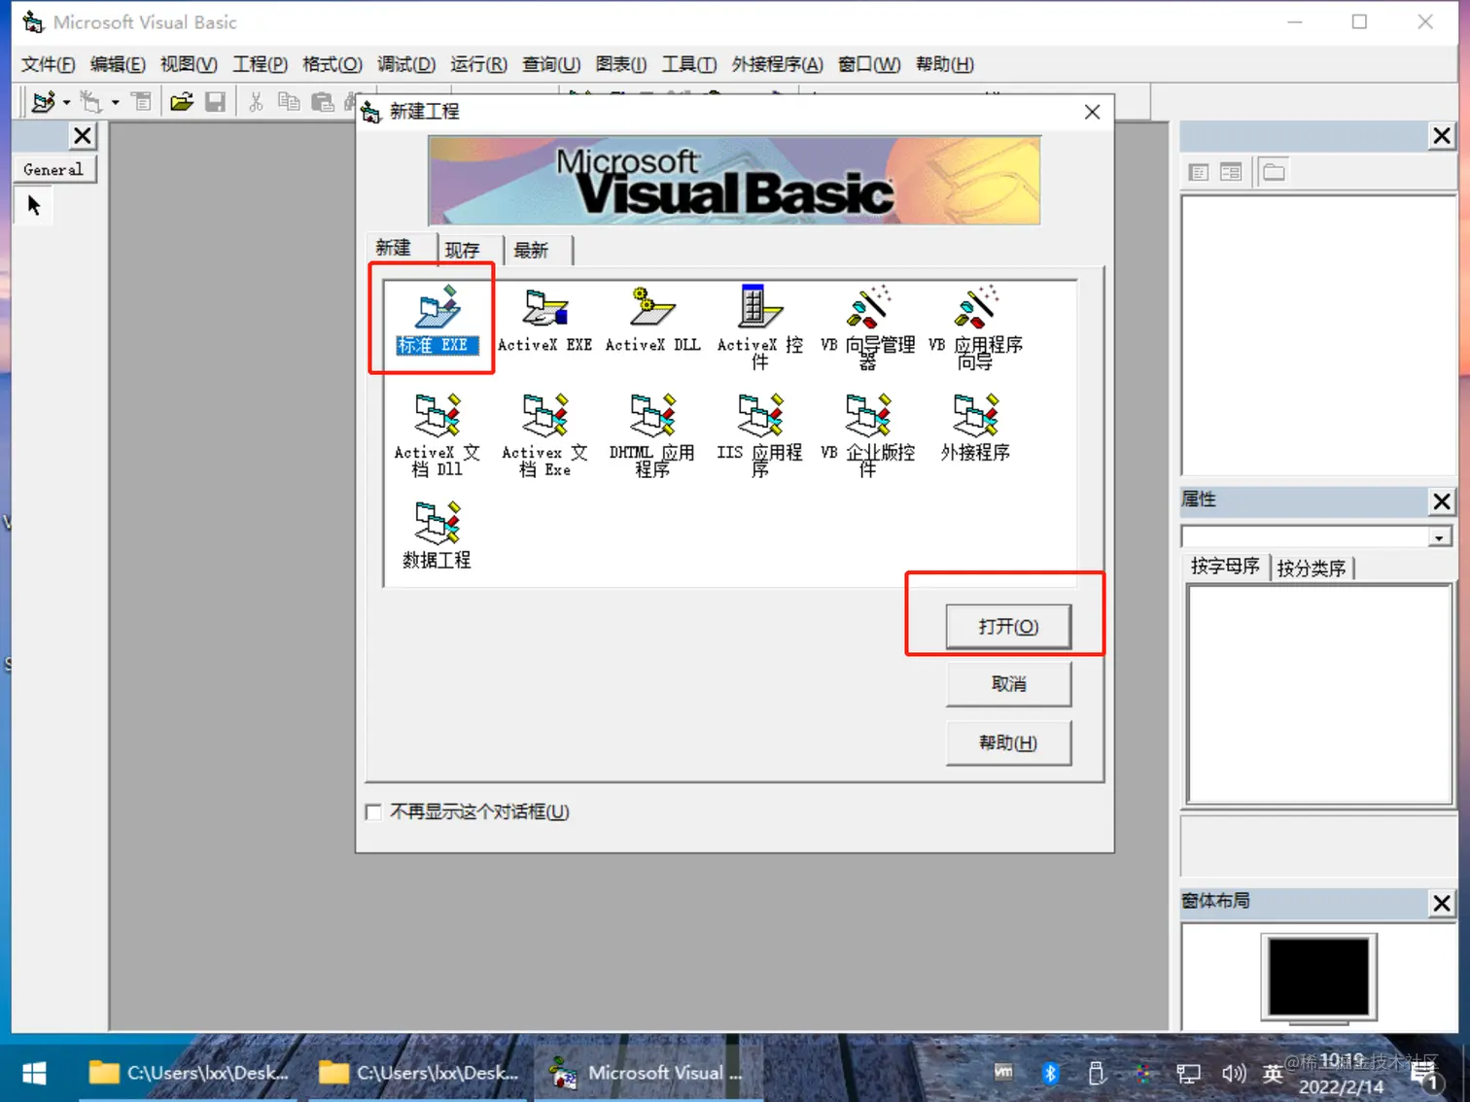
Task: Click the Bluetooth tray icon
Action: tap(1050, 1073)
